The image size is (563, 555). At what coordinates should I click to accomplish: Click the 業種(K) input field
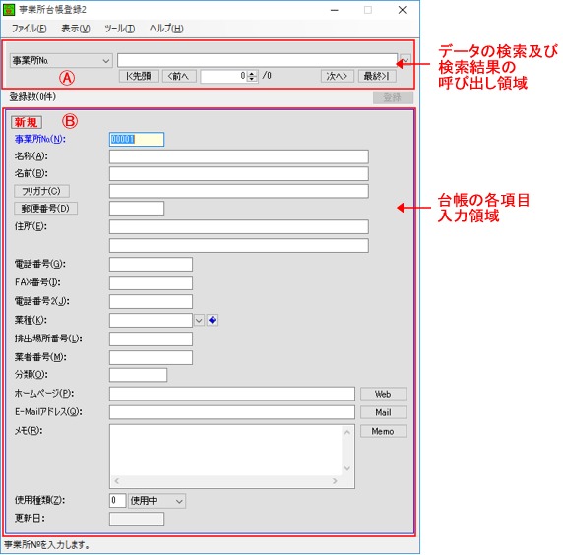pos(151,320)
